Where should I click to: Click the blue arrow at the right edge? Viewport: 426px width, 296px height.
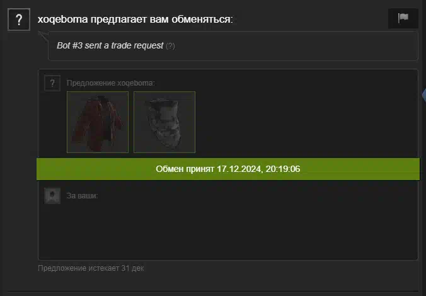pos(424,95)
